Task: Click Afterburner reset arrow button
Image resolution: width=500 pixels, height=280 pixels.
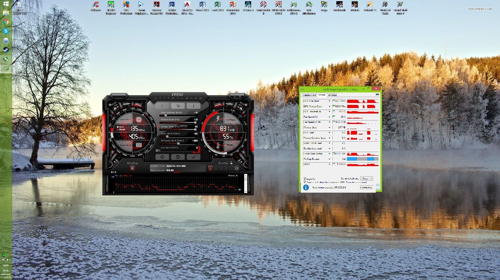Action: (178, 157)
